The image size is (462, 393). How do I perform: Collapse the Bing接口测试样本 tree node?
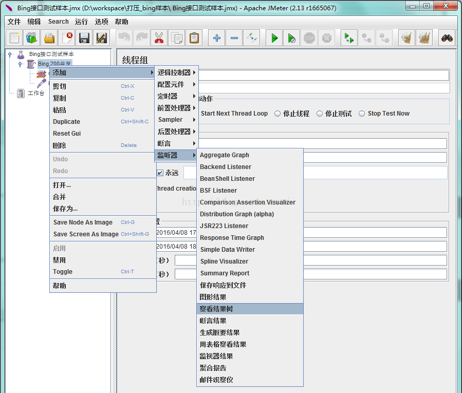click(x=10, y=54)
